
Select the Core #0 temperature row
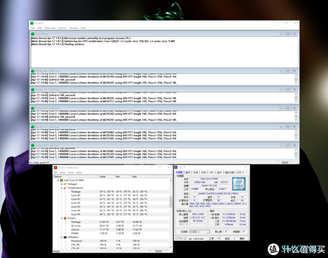pyautogui.click(x=111, y=195)
